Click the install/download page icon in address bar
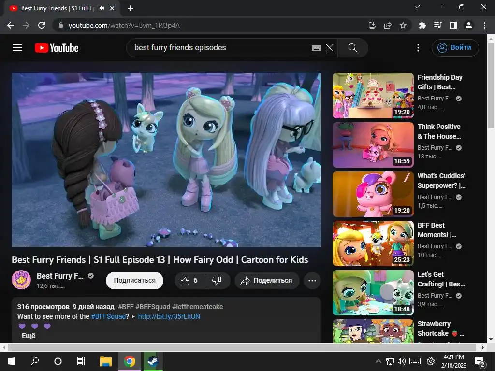 pyautogui.click(x=372, y=25)
